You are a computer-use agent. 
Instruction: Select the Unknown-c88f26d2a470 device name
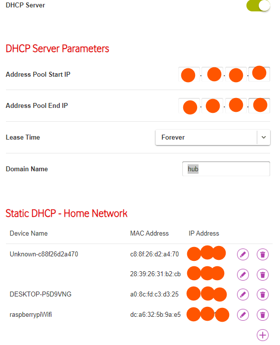pos(44,254)
